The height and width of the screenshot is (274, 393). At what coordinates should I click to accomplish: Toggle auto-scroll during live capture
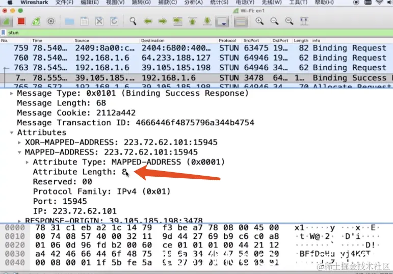(222, 21)
